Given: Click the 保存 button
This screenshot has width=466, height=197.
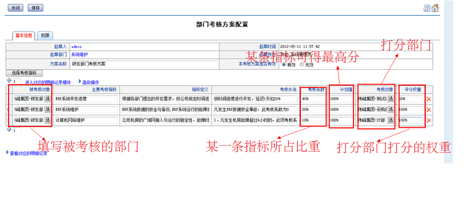Looking at the screenshot, I should tap(35, 8).
